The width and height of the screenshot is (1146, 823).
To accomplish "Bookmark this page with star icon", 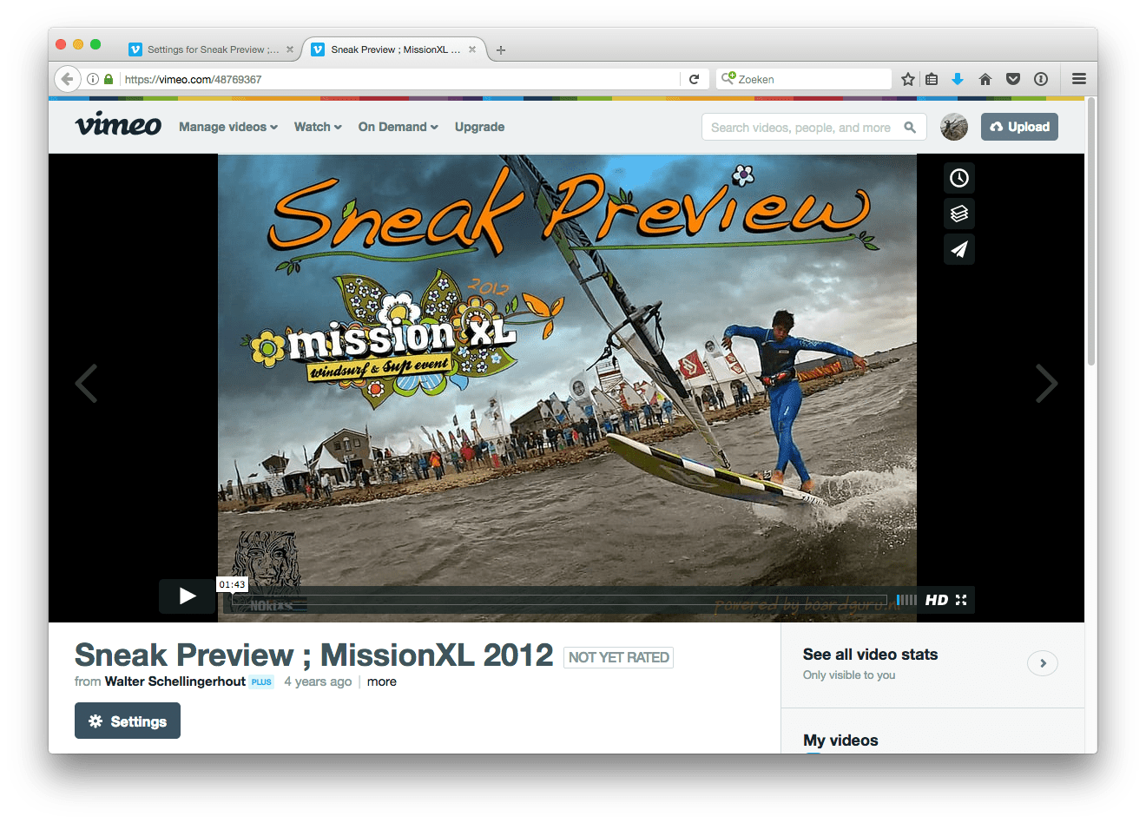I will pos(908,79).
